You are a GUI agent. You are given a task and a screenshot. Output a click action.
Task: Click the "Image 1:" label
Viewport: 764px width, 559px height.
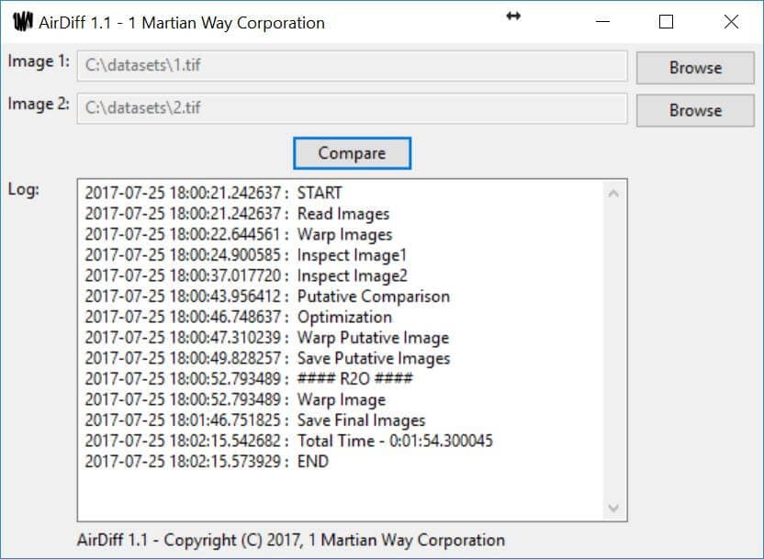39,61
